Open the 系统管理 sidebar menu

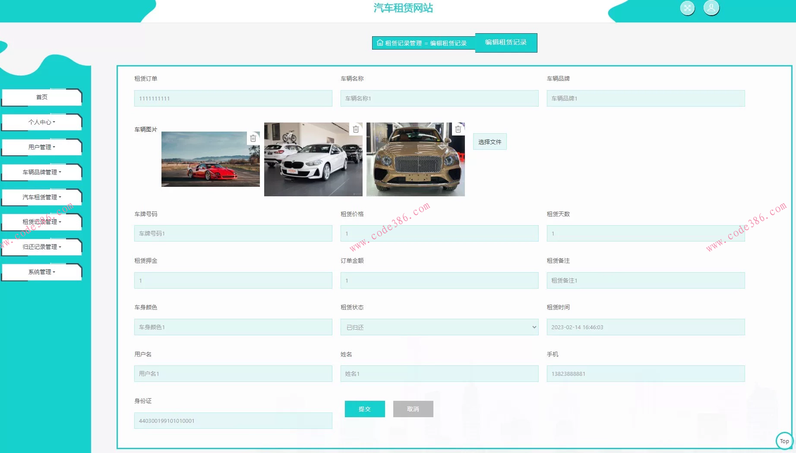point(42,272)
